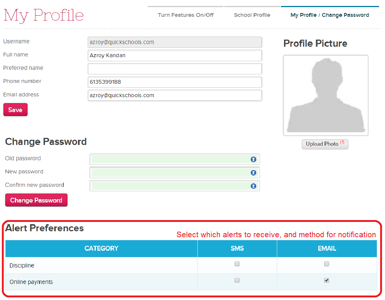Click key icon in New password field
Screen dimensions: 385x300
[x=253, y=173]
